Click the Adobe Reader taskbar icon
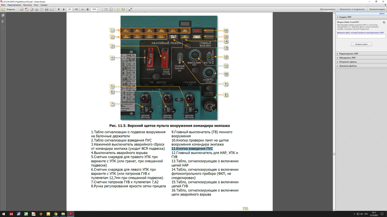This screenshot has width=387, height=217. click(70, 214)
